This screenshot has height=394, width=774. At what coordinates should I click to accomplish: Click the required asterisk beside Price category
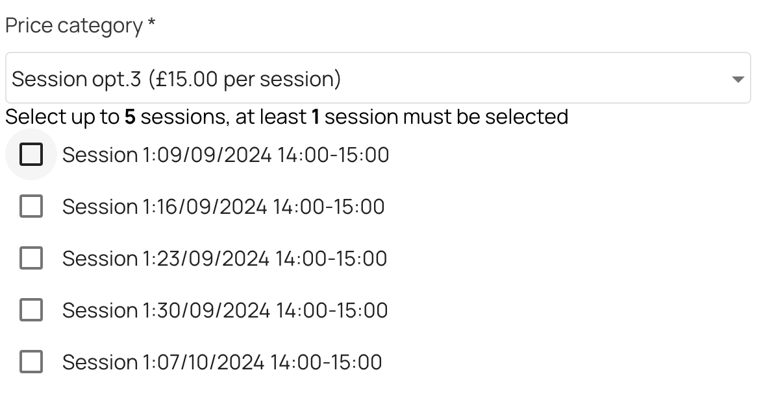[x=152, y=25]
